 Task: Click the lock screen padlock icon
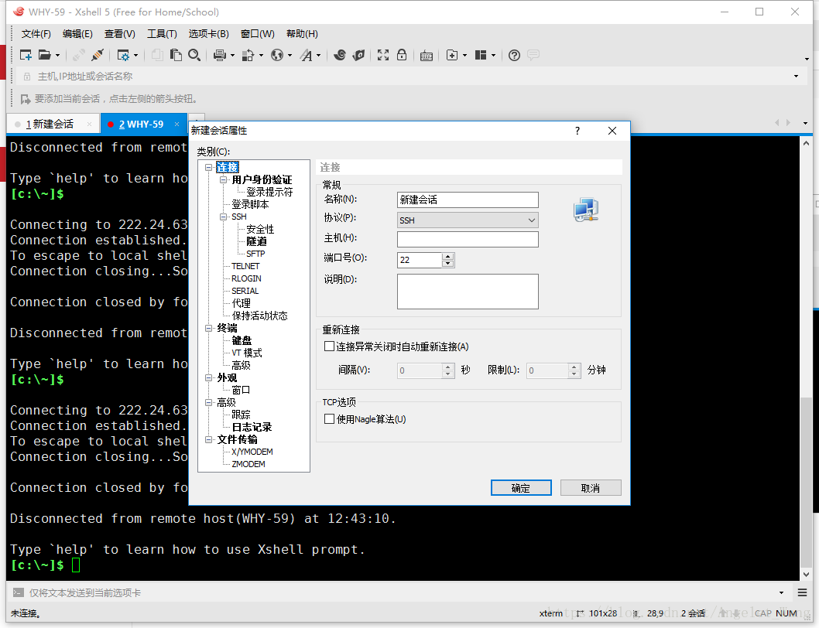pyautogui.click(x=402, y=55)
